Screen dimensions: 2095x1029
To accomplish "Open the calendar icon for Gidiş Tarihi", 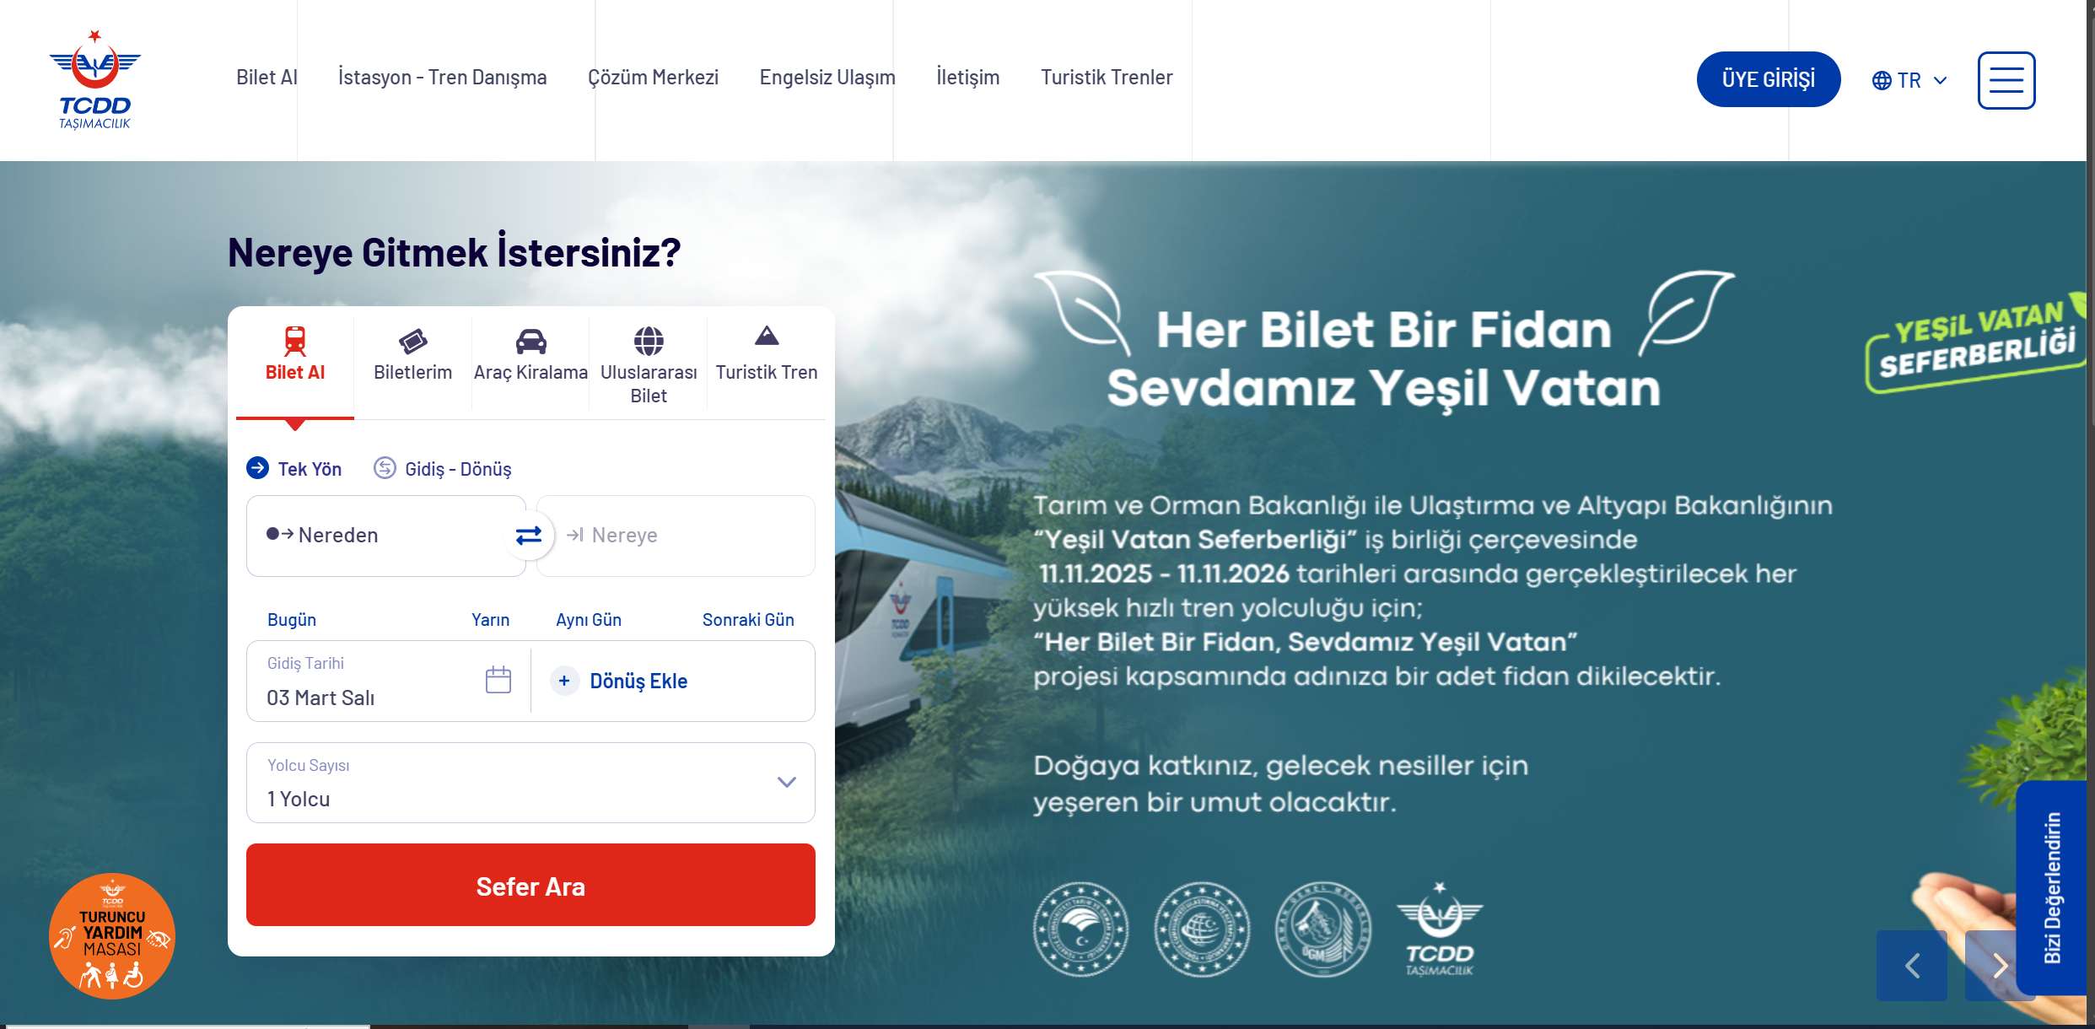I will coord(498,680).
